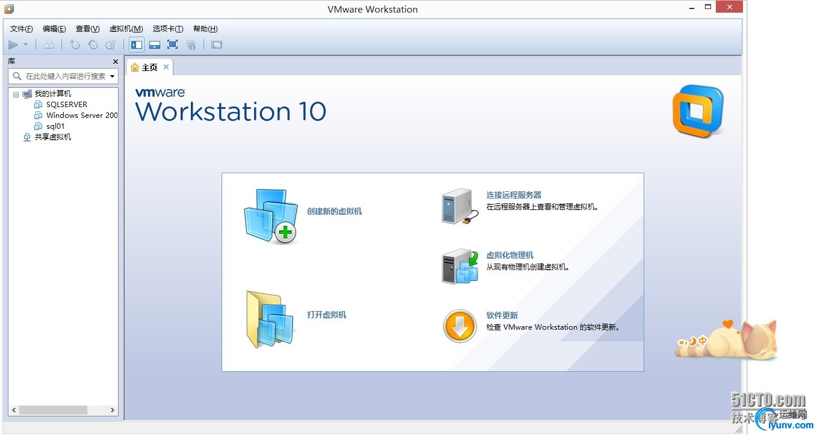Image resolution: width=817 pixels, height=435 pixels.
Task: Open the 编辑(E) menu
Action: point(54,29)
